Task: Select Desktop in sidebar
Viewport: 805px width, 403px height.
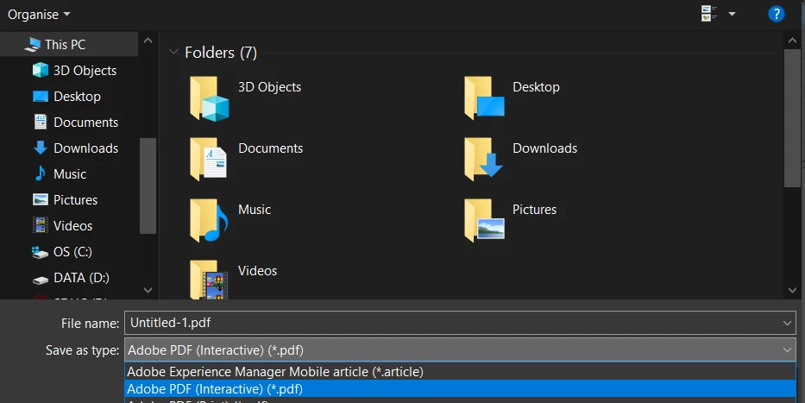Action: point(77,97)
